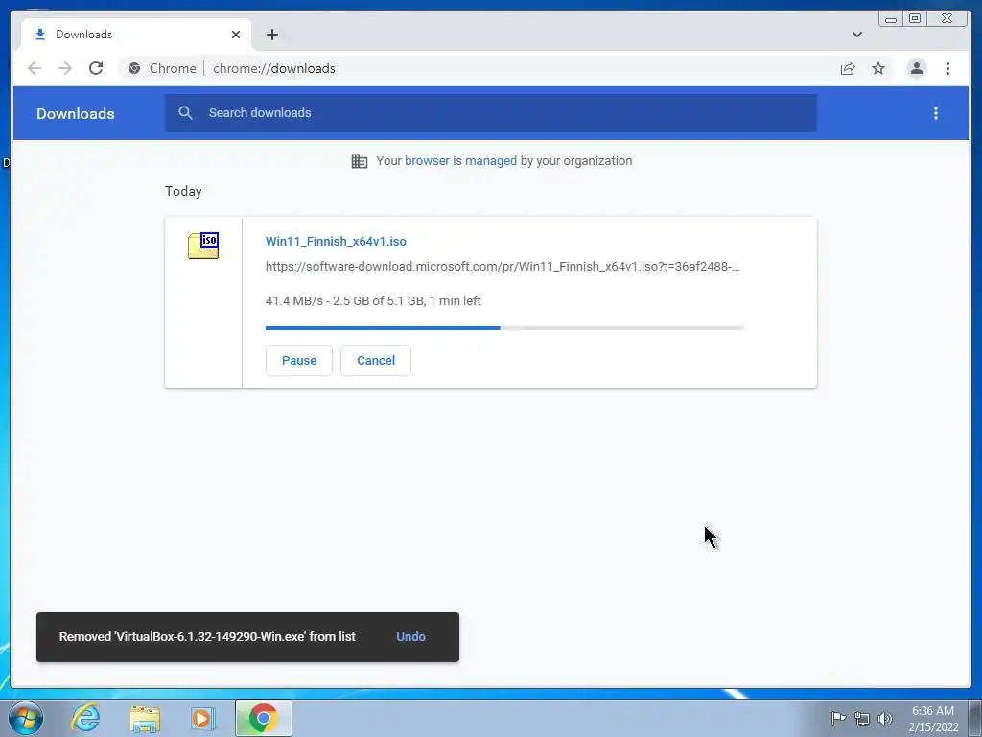The image size is (982, 737).
Task: Undo removal of VirtualBox from list
Action: pos(410,637)
